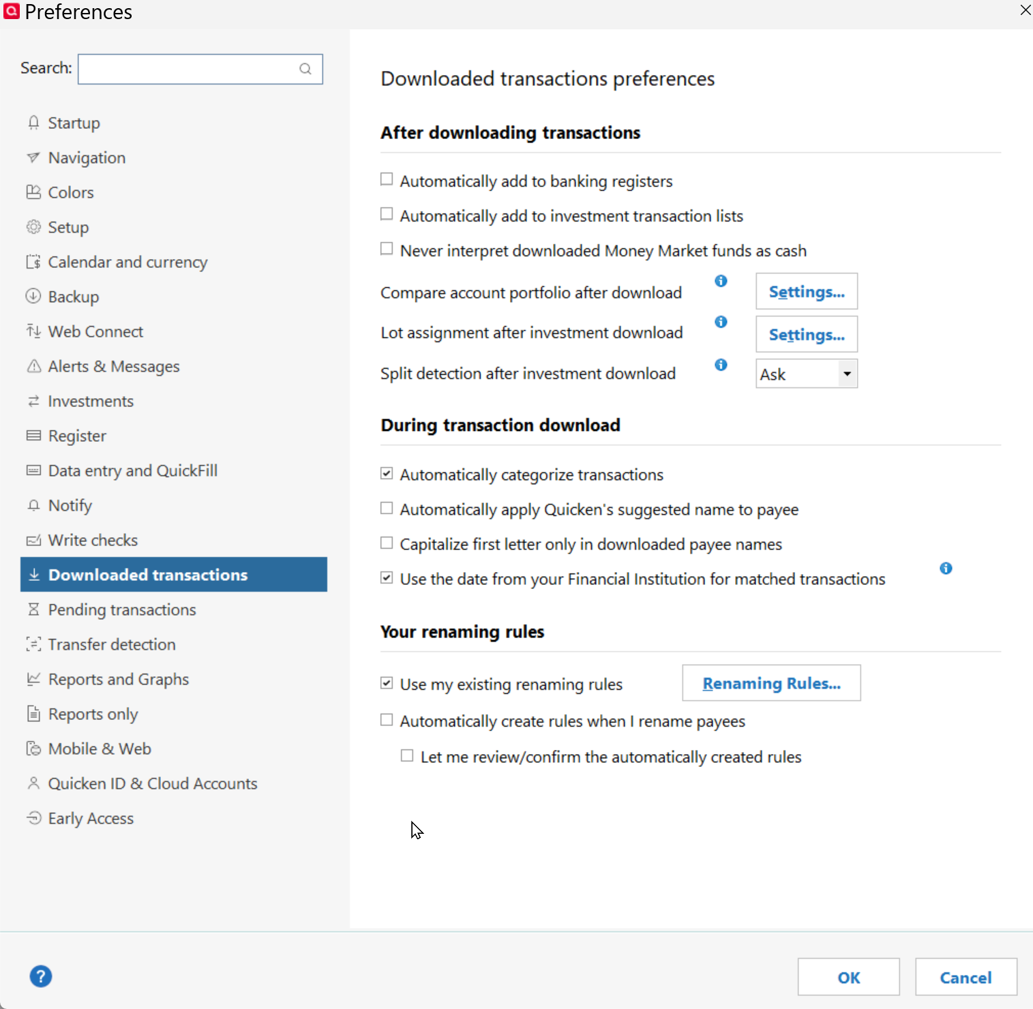Click the Web Connect arrows icon
Image resolution: width=1033 pixels, height=1009 pixels.
[x=33, y=331]
